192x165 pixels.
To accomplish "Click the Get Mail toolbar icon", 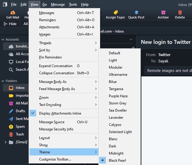I will (x=13, y=13).
